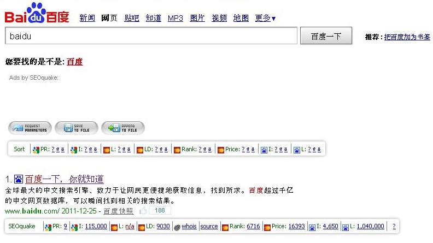The width and height of the screenshot is (433, 243).
Task: Expand the 更多 dropdown menu
Action: pyautogui.click(x=265, y=18)
